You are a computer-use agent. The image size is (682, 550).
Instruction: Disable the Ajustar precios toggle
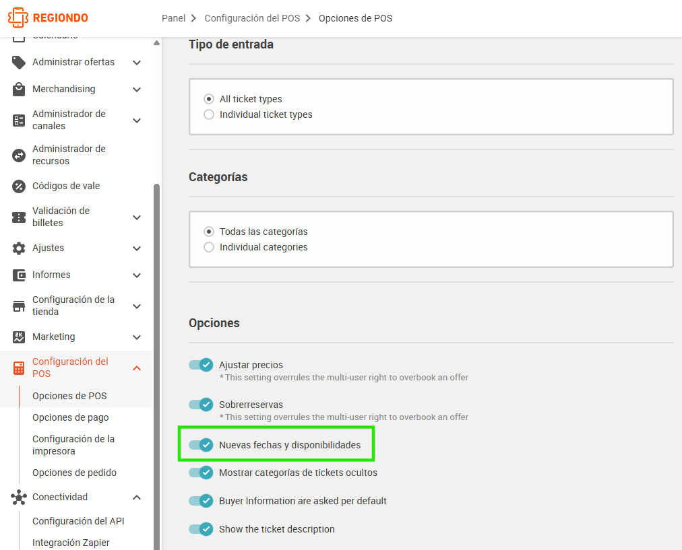[201, 365]
